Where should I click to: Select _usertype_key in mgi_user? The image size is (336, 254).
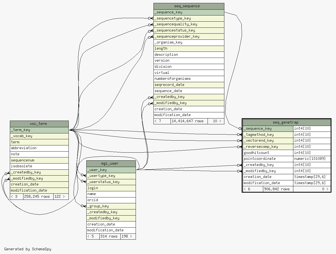click(x=111, y=176)
